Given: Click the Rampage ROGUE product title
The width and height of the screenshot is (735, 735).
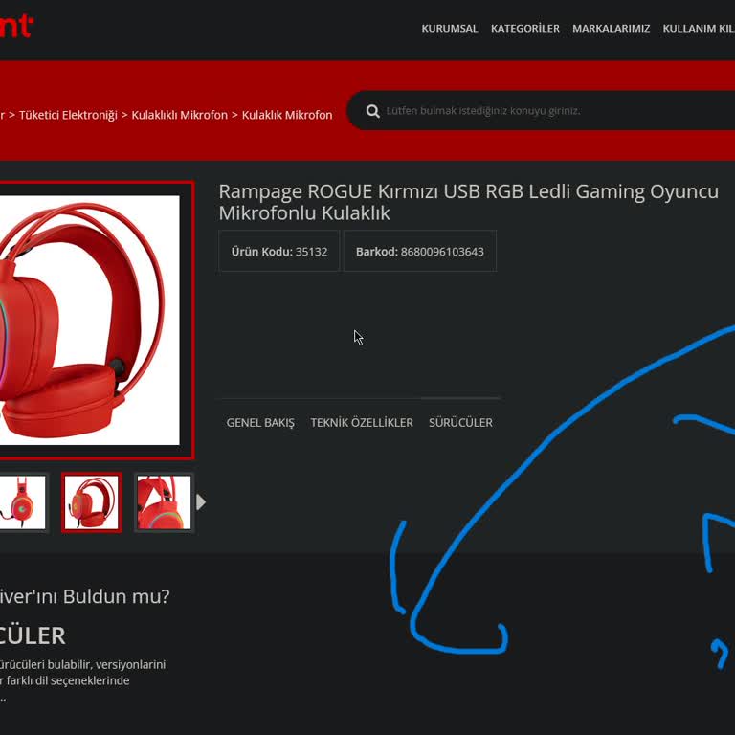Looking at the screenshot, I should (x=468, y=202).
